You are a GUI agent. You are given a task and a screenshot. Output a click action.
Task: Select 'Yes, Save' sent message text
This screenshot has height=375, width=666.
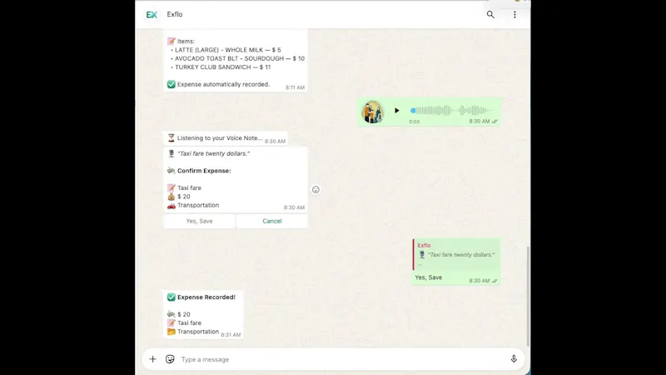click(428, 277)
